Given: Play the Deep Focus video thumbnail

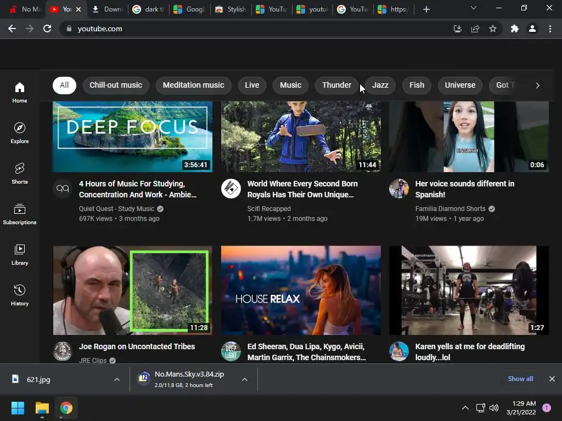Looking at the screenshot, I should click(x=133, y=136).
